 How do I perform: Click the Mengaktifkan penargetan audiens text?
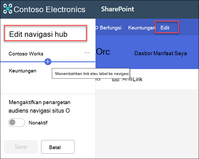click(x=39, y=106)
